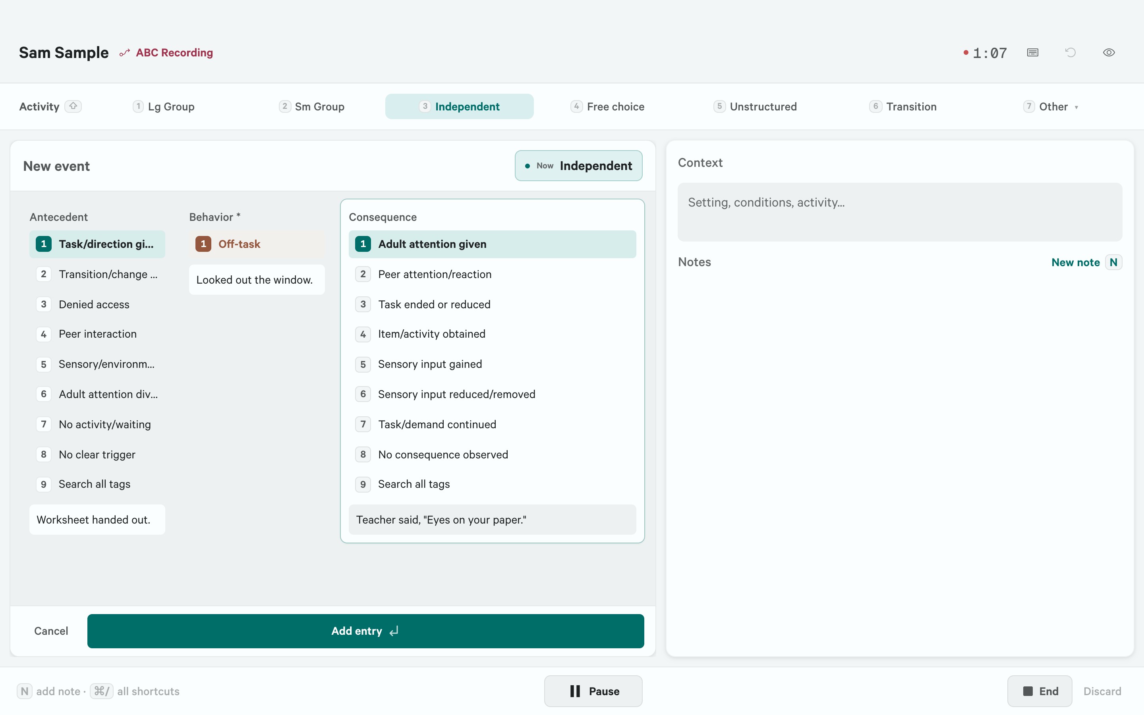Choose the Transition activity tab
This screenshot has height=715, width=1144.
coord(903,106)
